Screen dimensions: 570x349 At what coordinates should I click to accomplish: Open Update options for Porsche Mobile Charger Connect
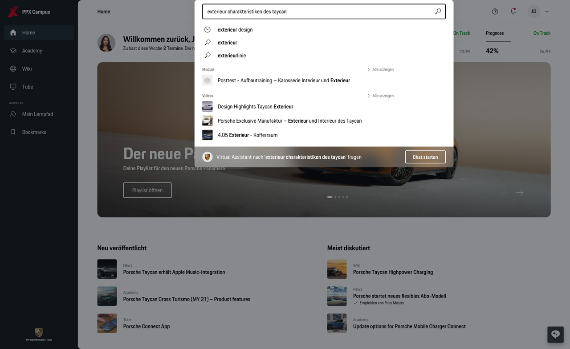(x=409, y=326)
